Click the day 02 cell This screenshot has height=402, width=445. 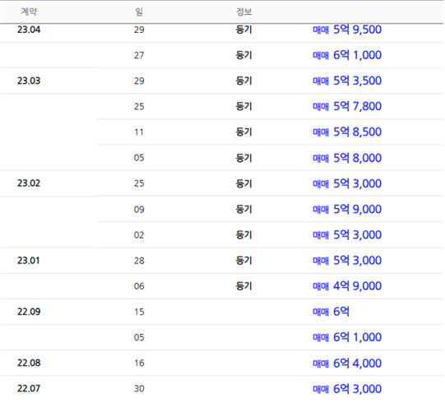pos(139,235)
